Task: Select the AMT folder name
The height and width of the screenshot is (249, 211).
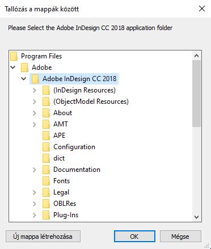Action: [x=61, y=124]
